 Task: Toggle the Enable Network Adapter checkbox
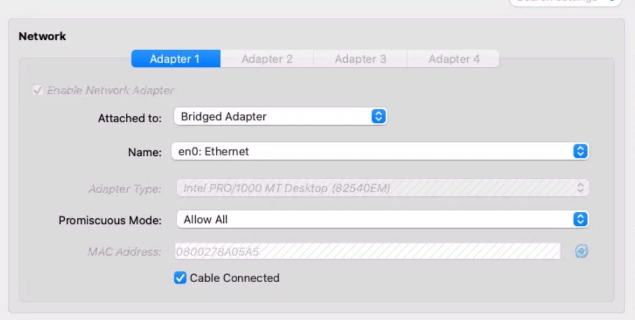click(38, 90)
